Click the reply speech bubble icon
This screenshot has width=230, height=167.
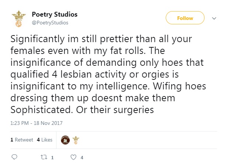[14, 157]
